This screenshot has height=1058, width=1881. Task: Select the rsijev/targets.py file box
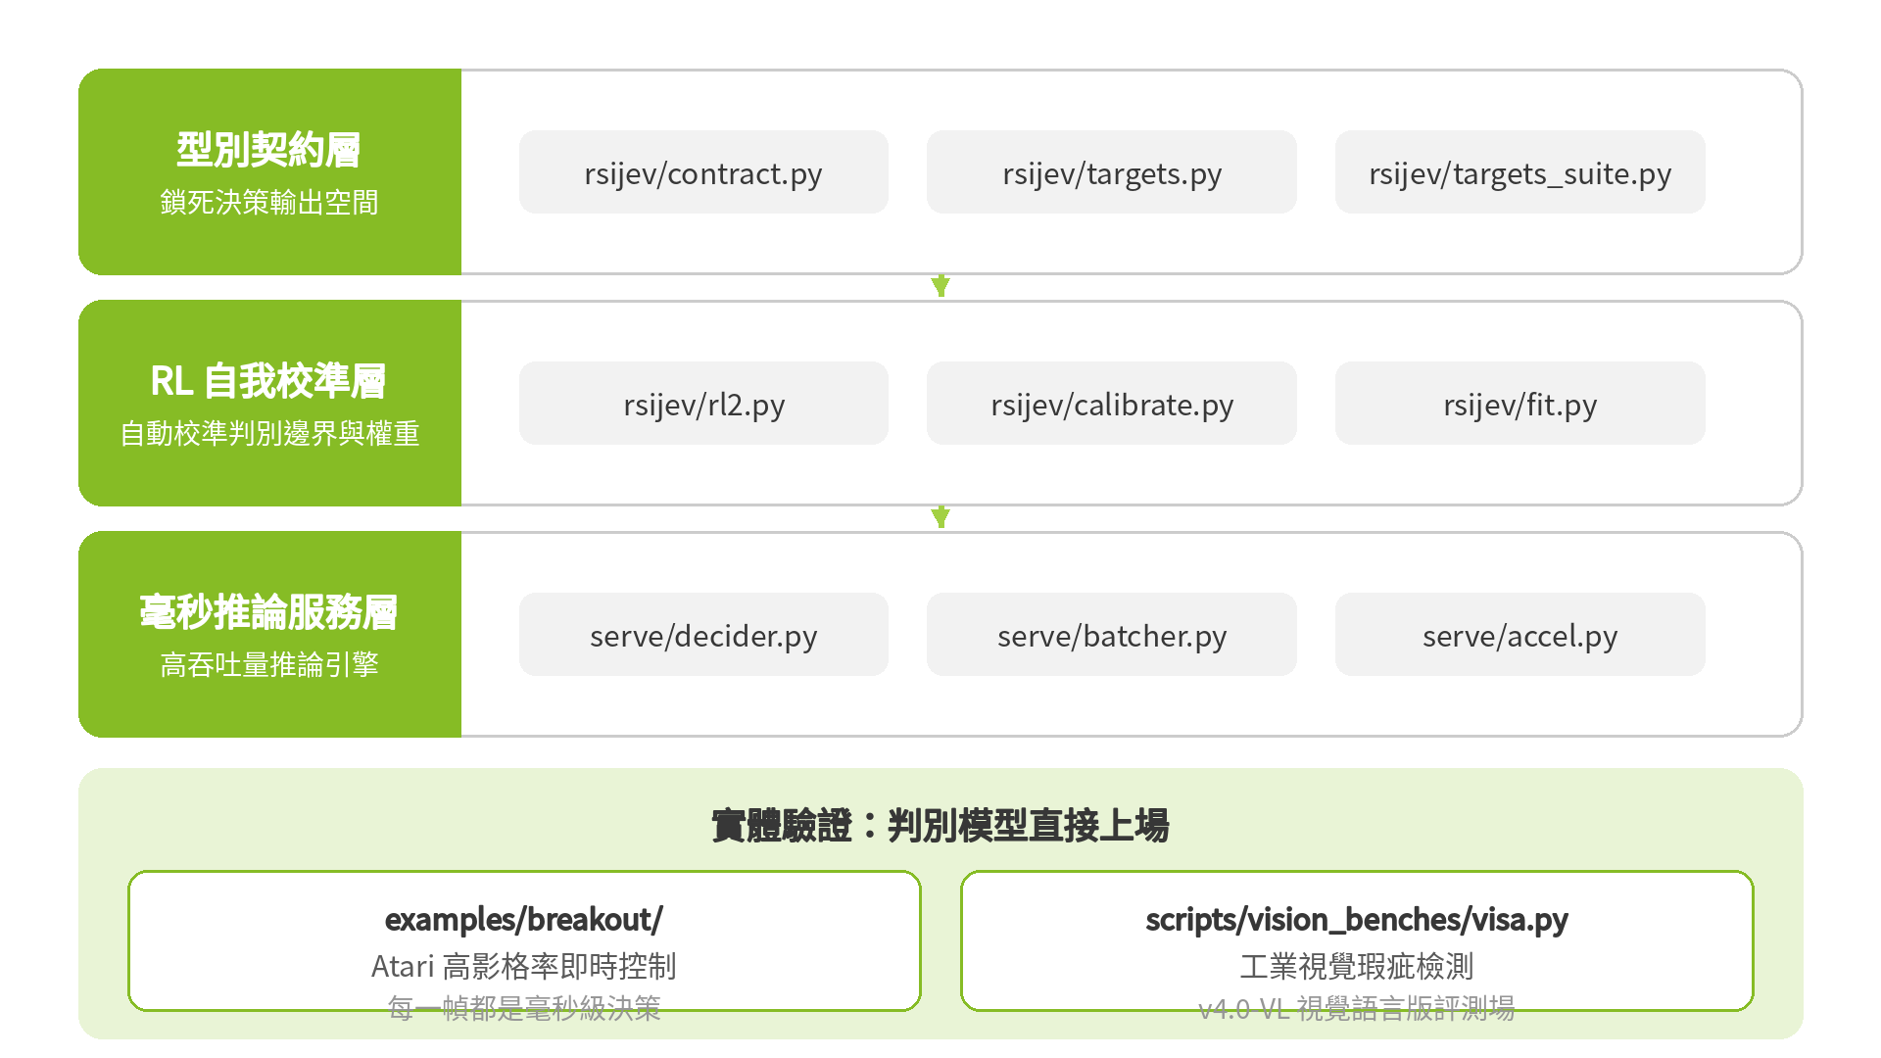(1112, 172)
